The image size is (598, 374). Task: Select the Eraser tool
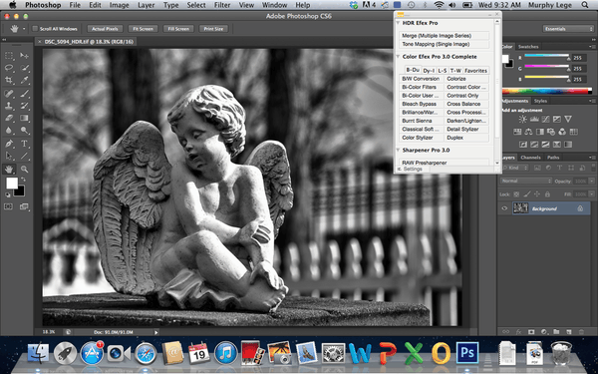point(9,119)
